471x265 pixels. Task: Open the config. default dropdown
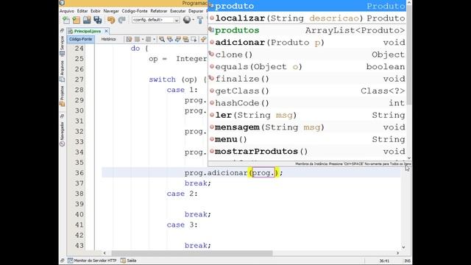pos(155,20)
